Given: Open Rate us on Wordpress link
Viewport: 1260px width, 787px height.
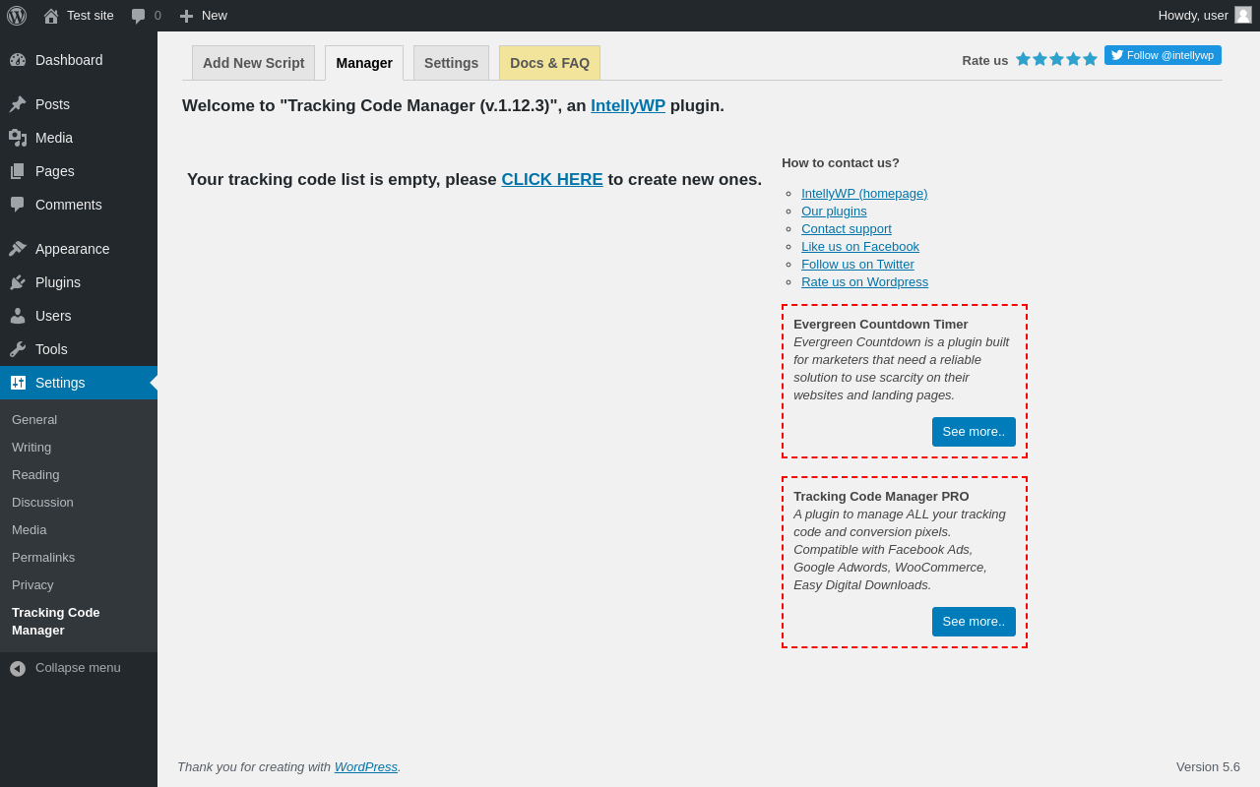Looking at the screenshot, I should (x=864, y=282).
